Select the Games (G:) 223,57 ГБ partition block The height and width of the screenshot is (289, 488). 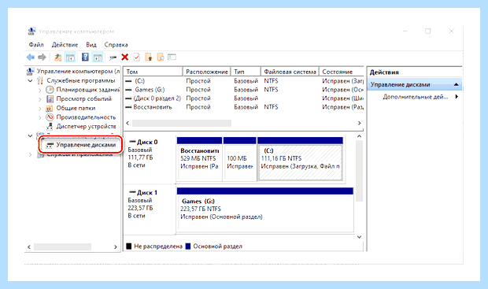(x=265, y=210)
